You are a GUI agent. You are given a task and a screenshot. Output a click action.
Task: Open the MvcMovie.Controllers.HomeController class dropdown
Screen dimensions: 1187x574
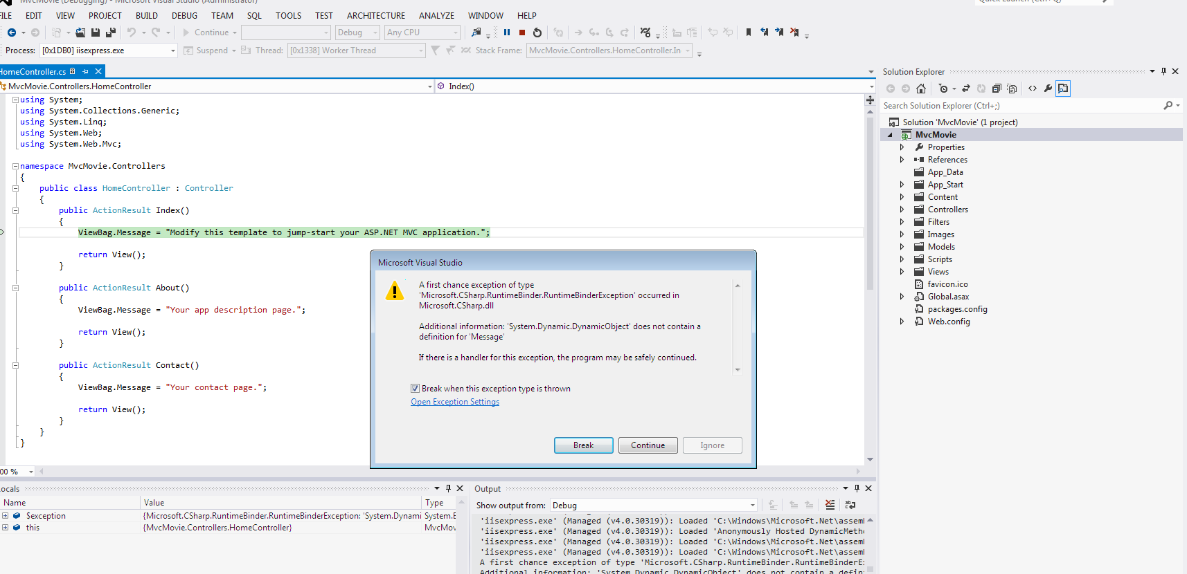tap(429, 86)
